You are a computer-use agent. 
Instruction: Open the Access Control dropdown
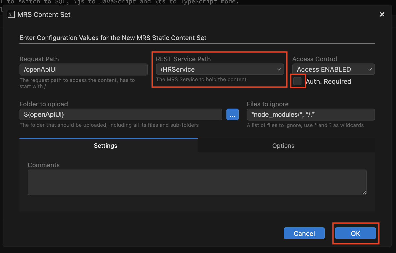[334, 69]
